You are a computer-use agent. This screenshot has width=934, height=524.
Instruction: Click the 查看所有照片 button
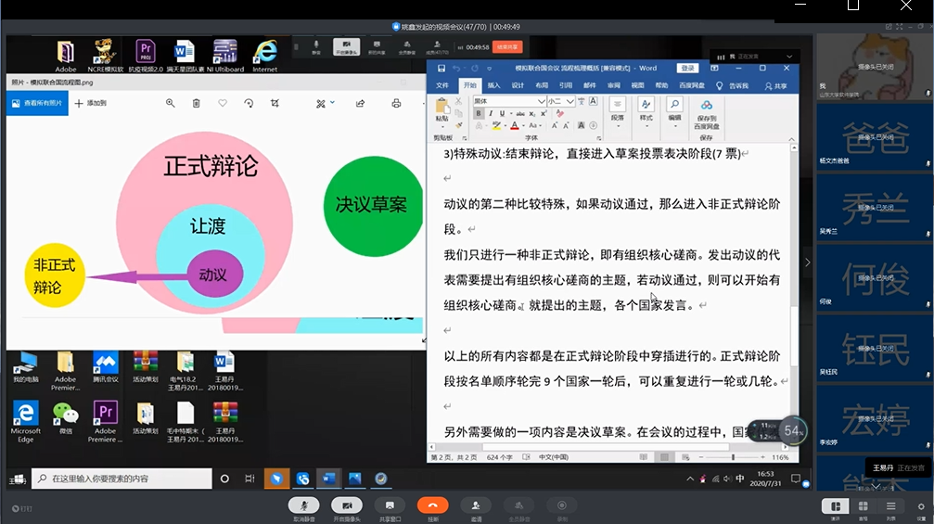pos(37,103)
